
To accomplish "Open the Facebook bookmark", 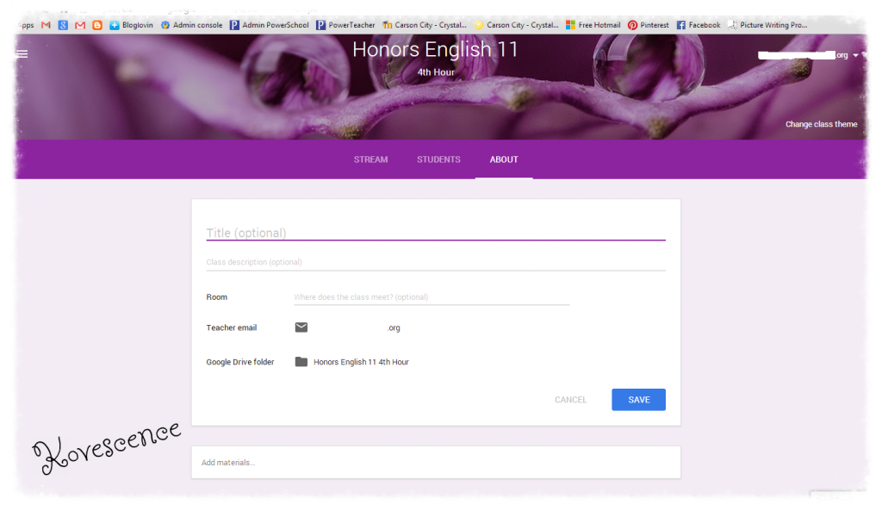I will tap(698, 25).
